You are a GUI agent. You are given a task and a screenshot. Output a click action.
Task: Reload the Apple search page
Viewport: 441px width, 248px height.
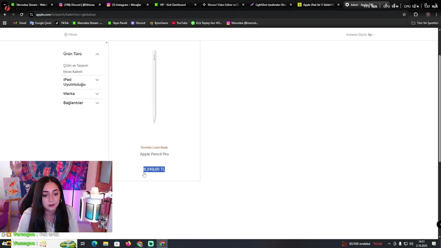click(x=21, y=14)
